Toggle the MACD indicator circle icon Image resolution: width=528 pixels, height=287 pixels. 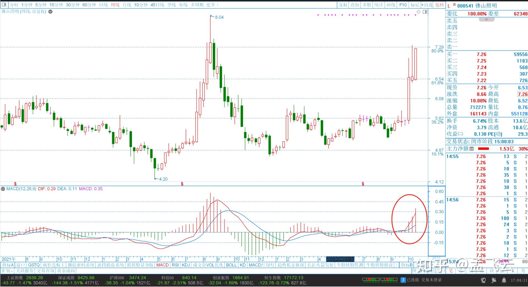click(x=3, y=189)
